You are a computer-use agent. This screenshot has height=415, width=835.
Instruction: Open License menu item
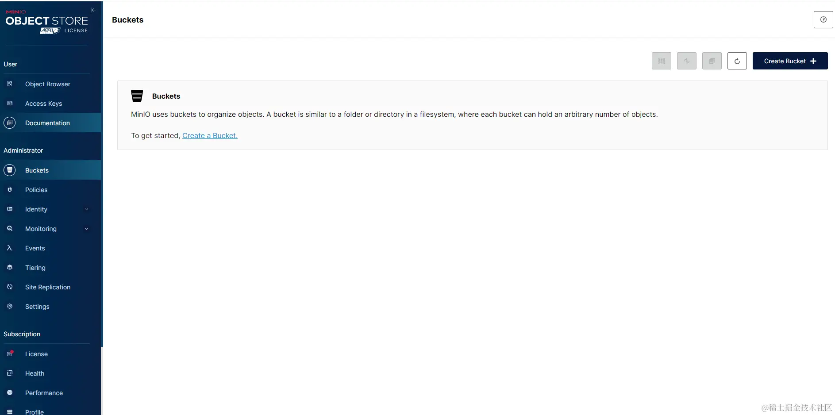point(50,354)
